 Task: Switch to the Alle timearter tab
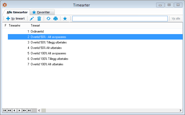click(17, 12)
